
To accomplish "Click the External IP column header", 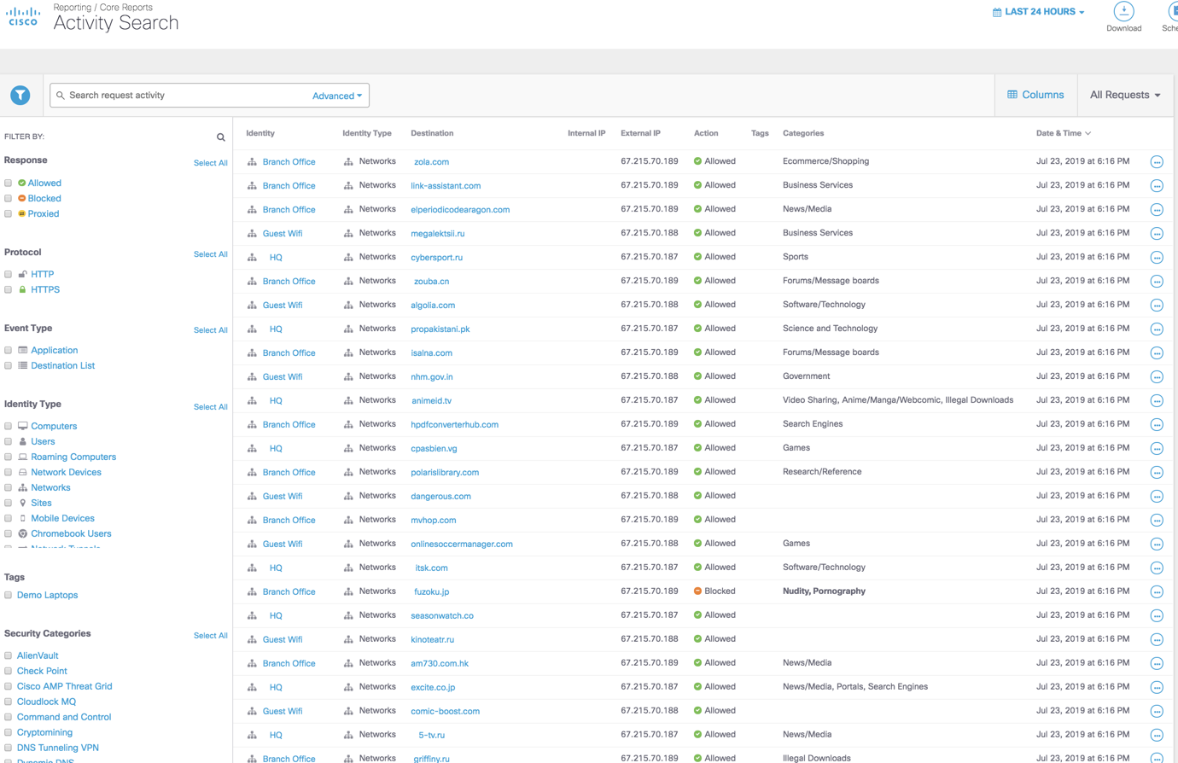I will click(x=640, y=133).
